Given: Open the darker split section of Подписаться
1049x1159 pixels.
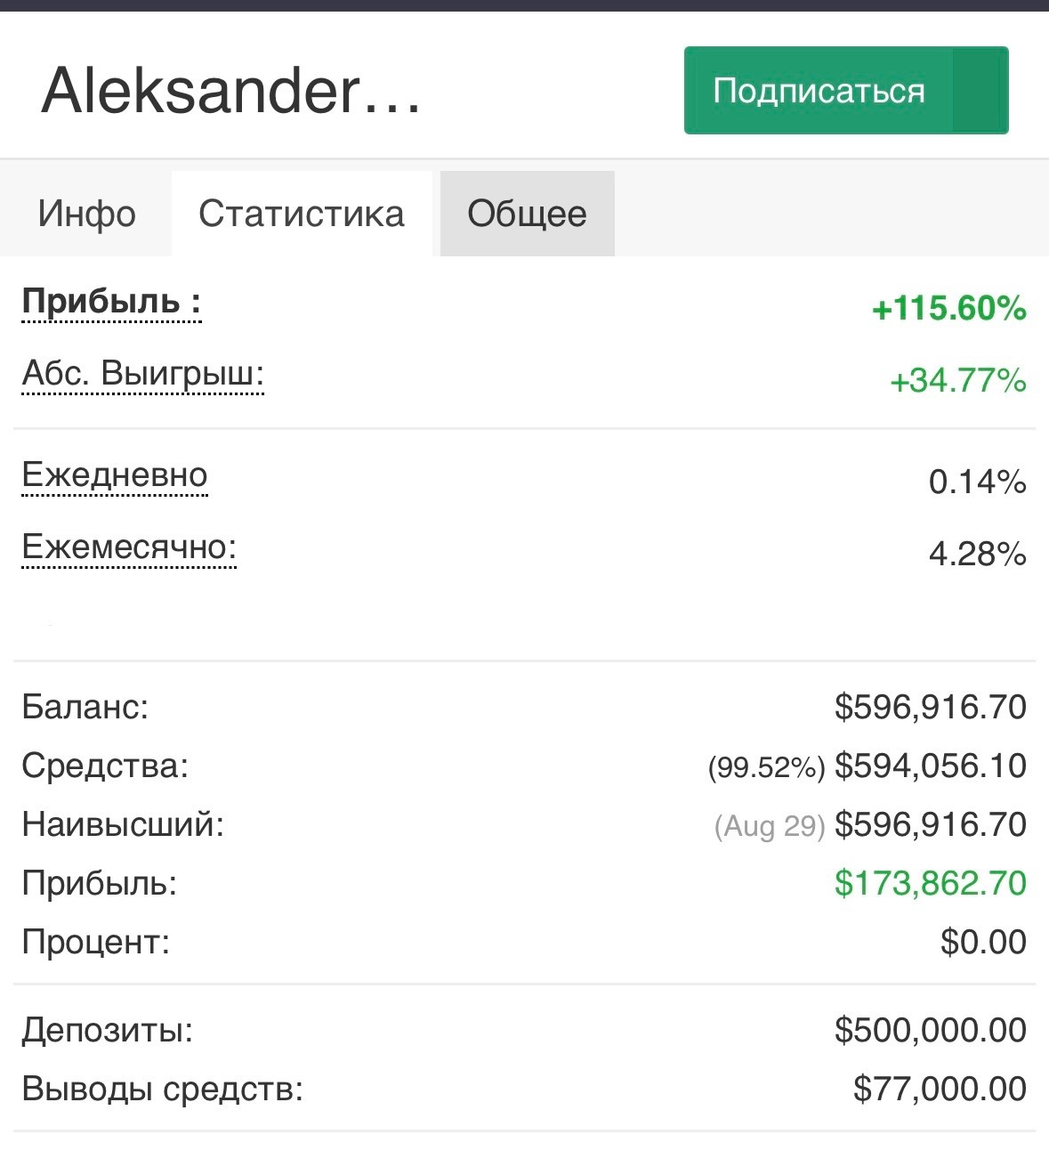Looking at the screenshot, I should pyautogui.click(x=979, y=91).
